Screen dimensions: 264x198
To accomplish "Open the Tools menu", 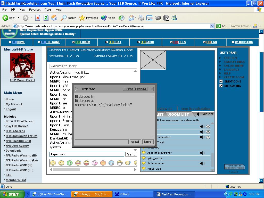I will (x=48, y=10).
